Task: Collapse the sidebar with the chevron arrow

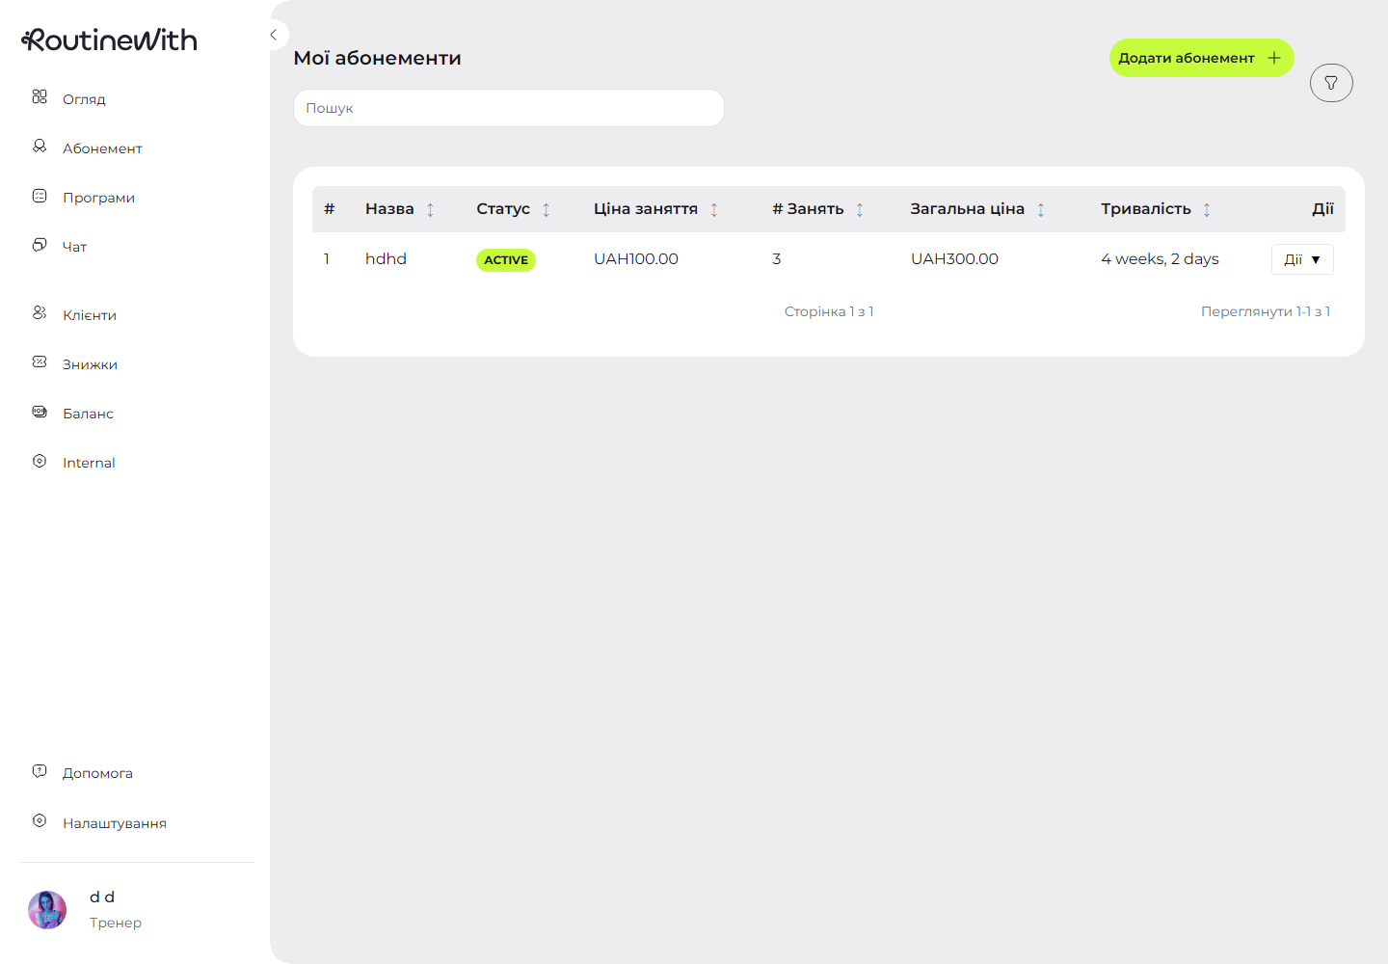Action: 275,34
